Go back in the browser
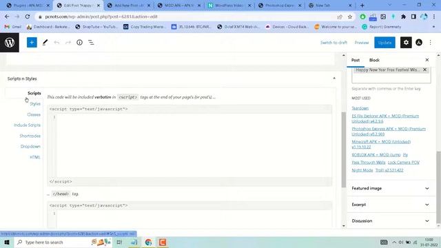The image size is (441, 248). coord(7,17)
